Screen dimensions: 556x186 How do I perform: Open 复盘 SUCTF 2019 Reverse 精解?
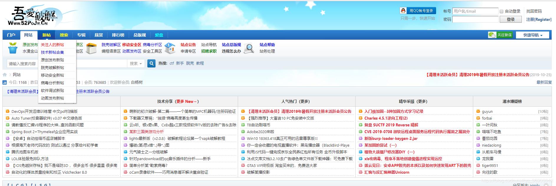(391, 125)
